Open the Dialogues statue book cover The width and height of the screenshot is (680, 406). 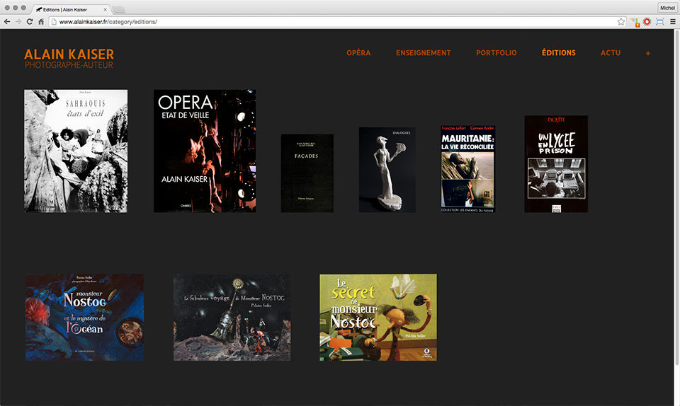[387, 170]
